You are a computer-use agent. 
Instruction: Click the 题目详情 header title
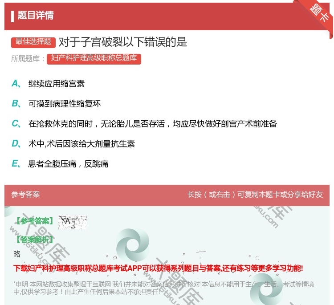pyautogui.click(x=36, y=15)
